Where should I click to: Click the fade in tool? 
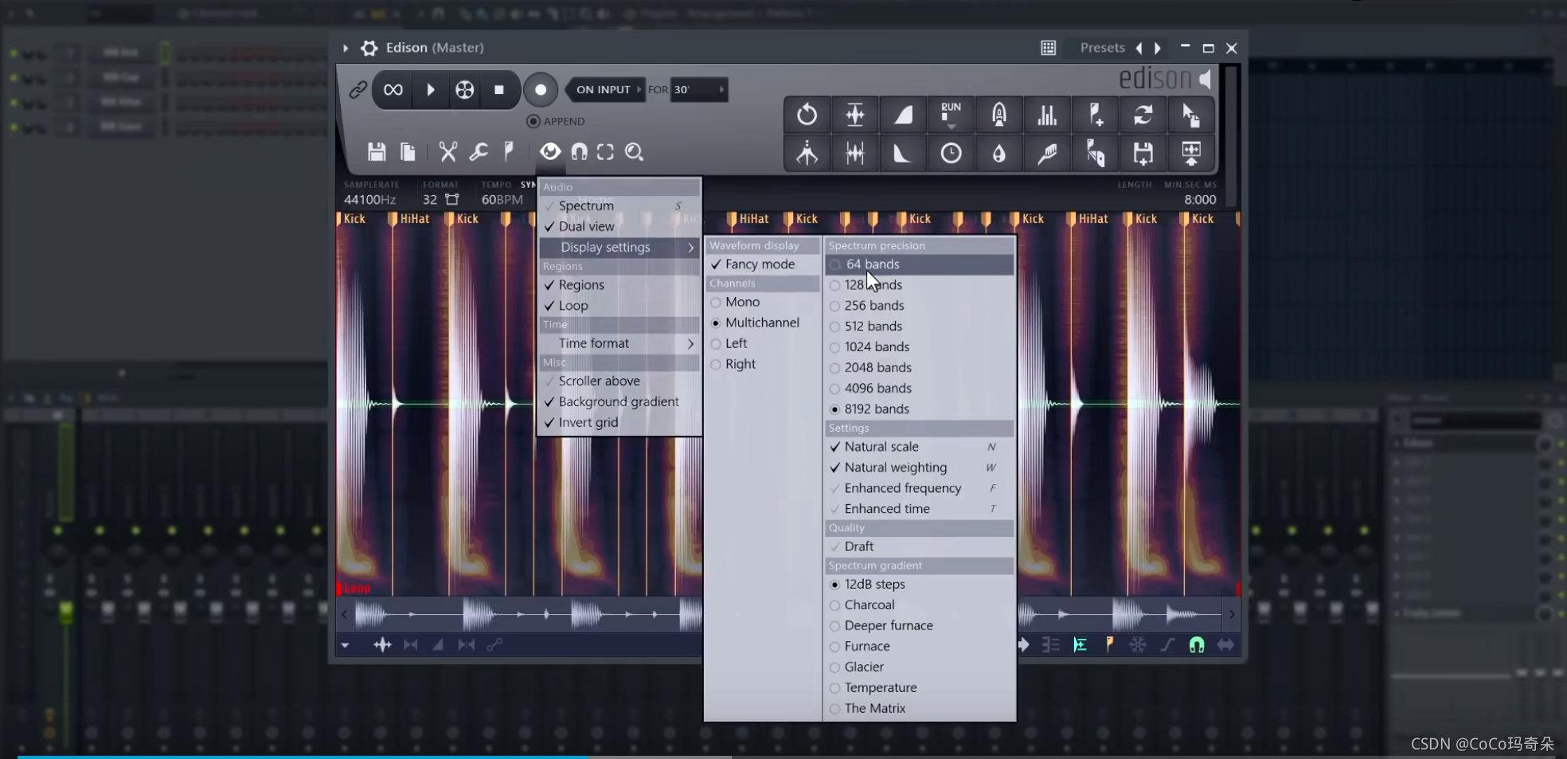pos(903,115)
